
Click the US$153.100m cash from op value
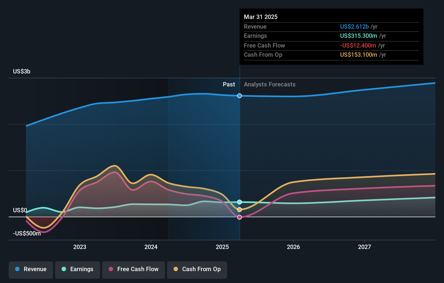point(359,55)
